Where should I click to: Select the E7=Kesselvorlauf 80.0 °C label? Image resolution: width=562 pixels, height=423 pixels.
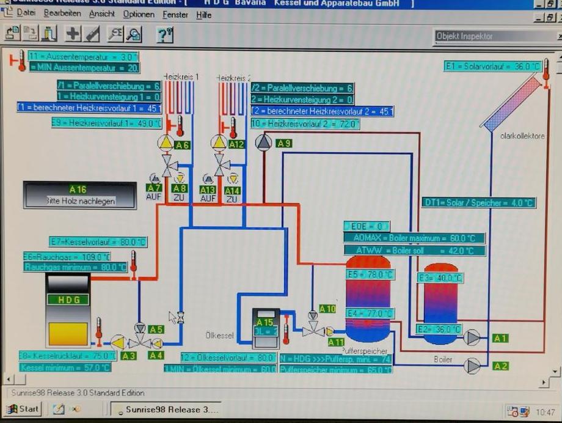coord(98,242)
